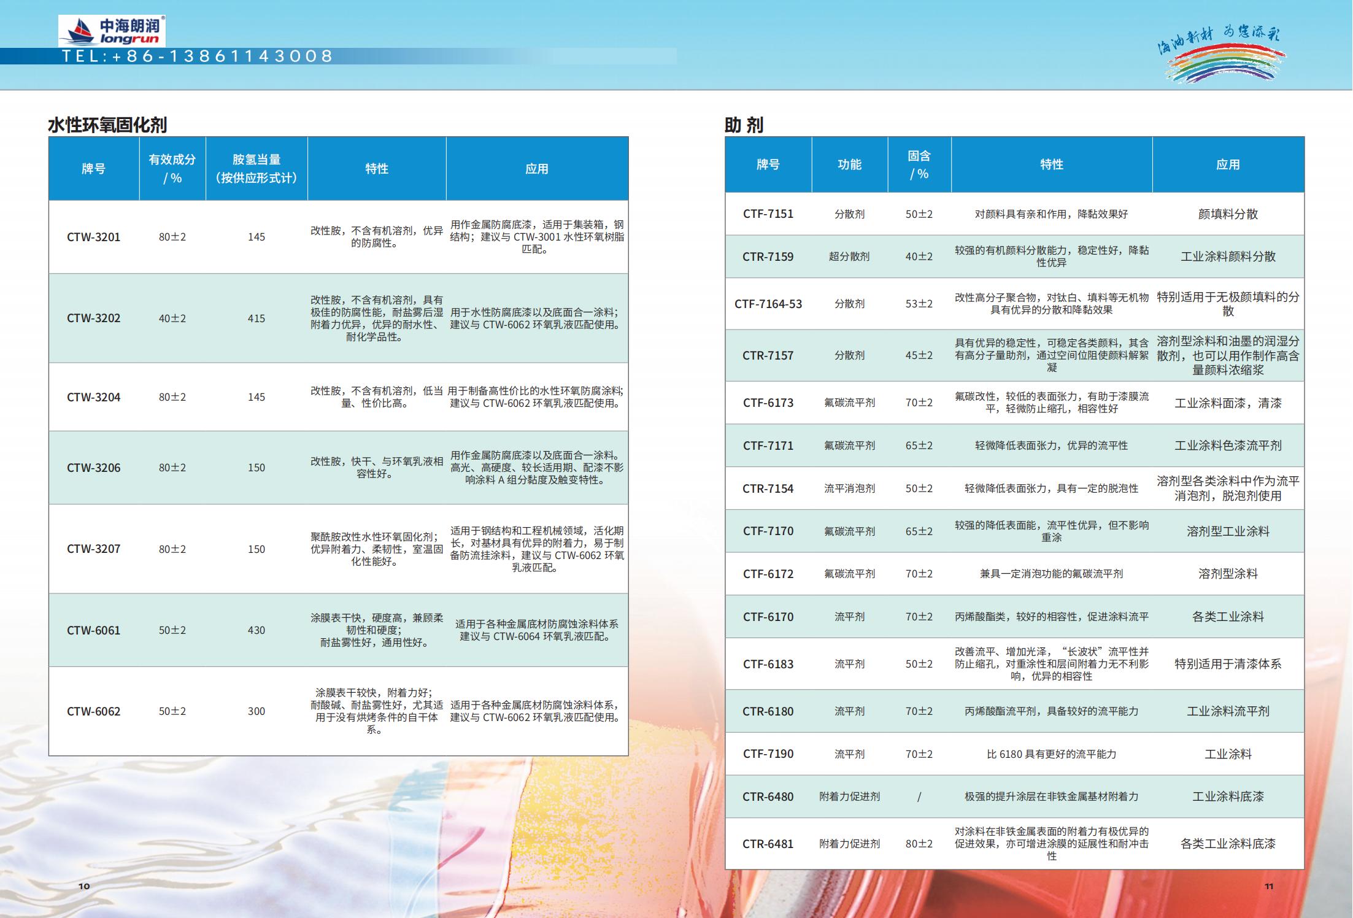Select product code CTW-3206
The height and width of the screenshot is (918, 1353).
[x=94, y=468]
